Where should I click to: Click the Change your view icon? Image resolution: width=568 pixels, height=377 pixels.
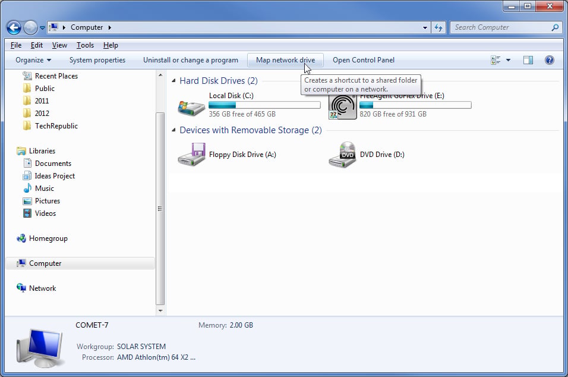pyautogui.click(x=496, y=60)
